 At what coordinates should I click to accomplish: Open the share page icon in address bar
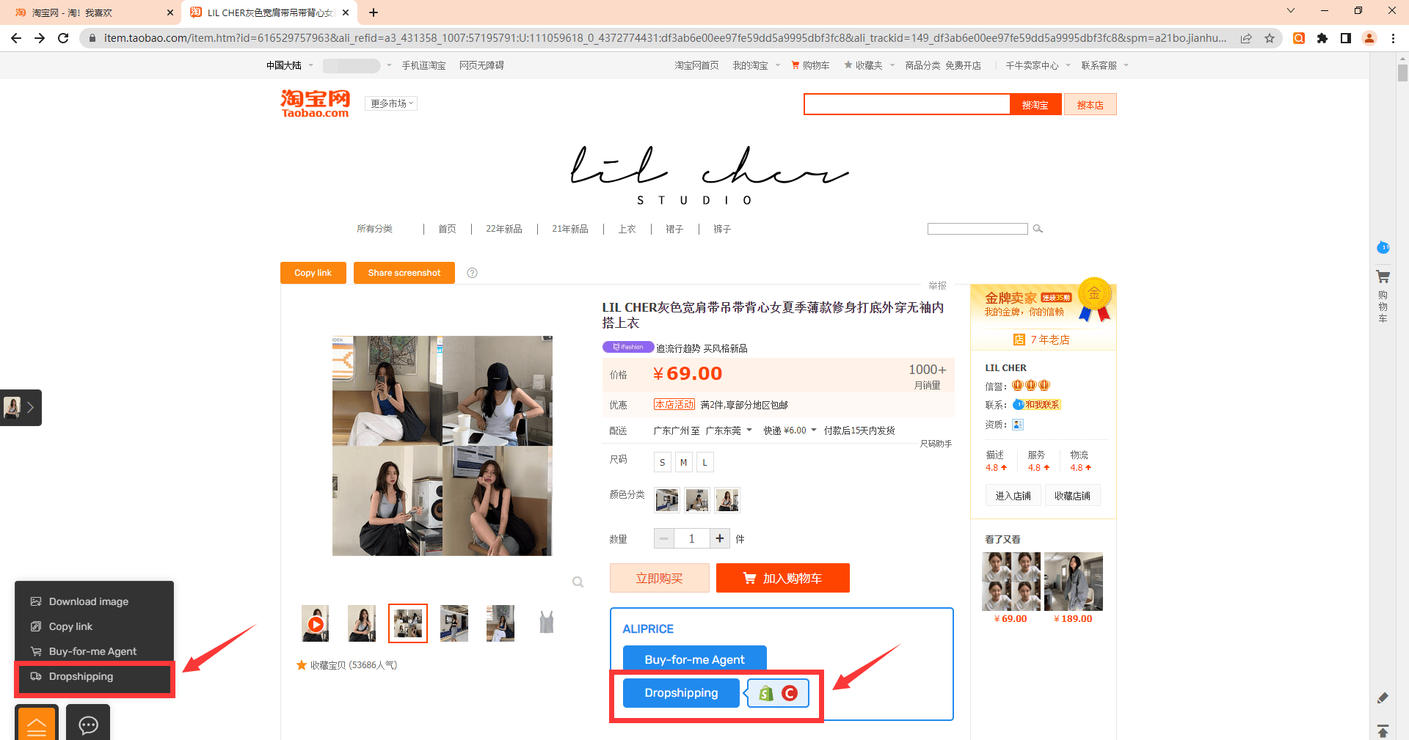[1246, 38]
